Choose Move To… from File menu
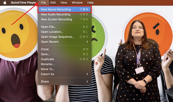Image resolution: width=173 pixels, height=102 pixels. tap(65, 69)
